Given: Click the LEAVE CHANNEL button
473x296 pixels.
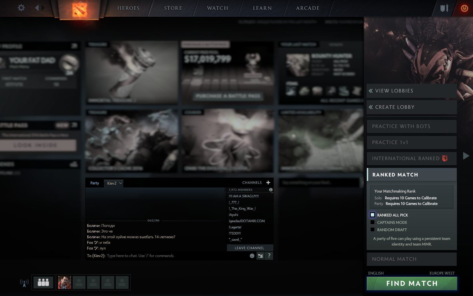Looking at the screenshot, I should tap(250, 248).
